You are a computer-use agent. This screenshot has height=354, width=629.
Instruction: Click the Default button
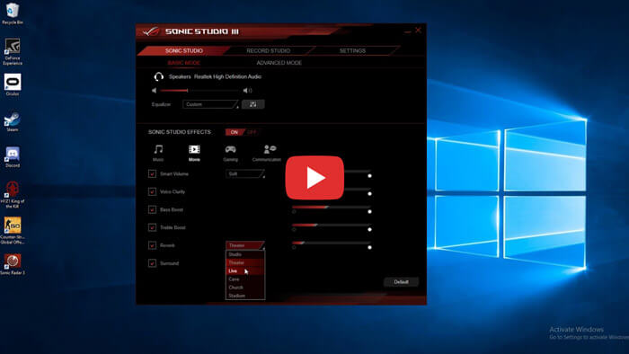click(x=401, y=282)
